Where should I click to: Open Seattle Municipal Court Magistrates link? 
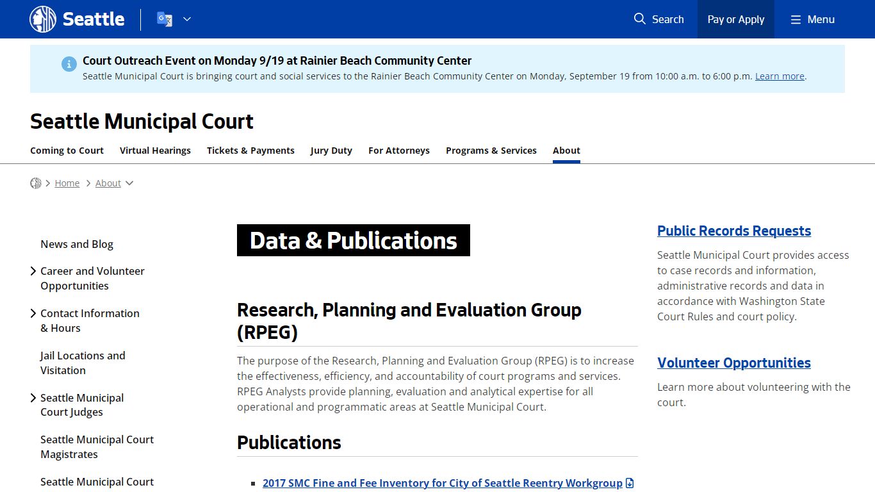pyautogui.click(x=97, y=447)
